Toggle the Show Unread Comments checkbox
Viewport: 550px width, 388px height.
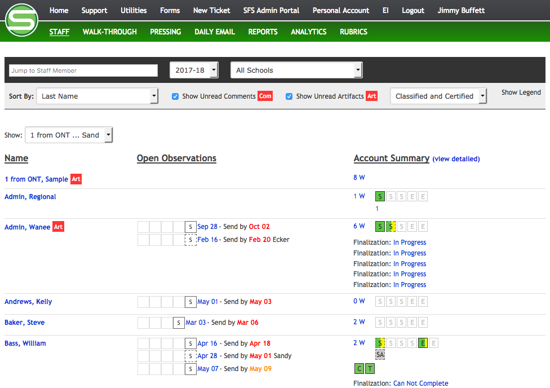(x=176, y=96)
